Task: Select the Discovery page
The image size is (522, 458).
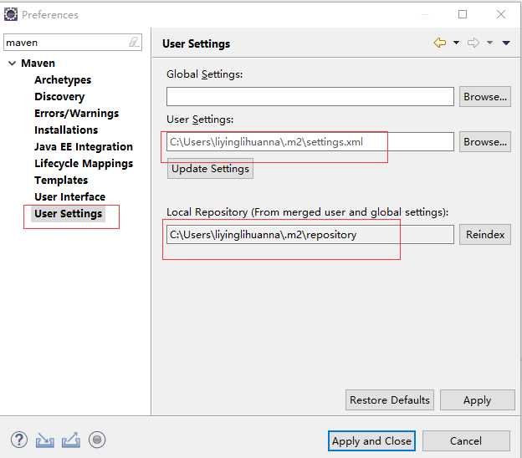Action: [x=59, y=96]
